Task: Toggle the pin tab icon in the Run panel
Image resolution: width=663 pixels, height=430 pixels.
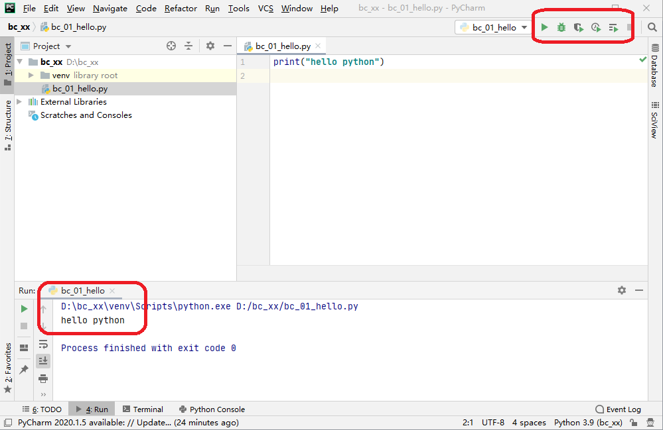Action: click(x=24, y=369)
